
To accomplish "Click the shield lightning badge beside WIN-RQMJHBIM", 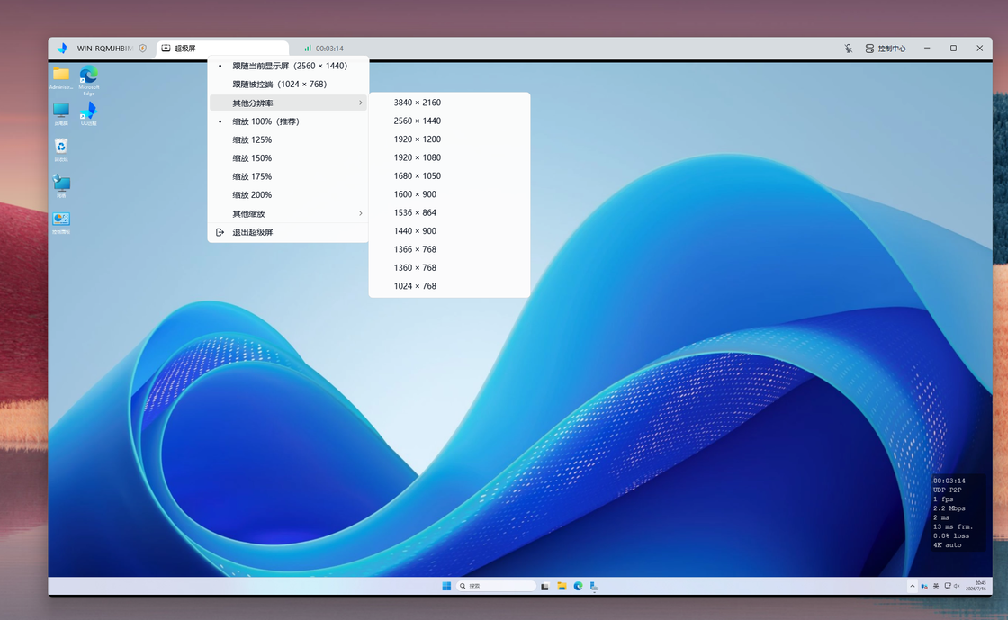I will point(143,49).
